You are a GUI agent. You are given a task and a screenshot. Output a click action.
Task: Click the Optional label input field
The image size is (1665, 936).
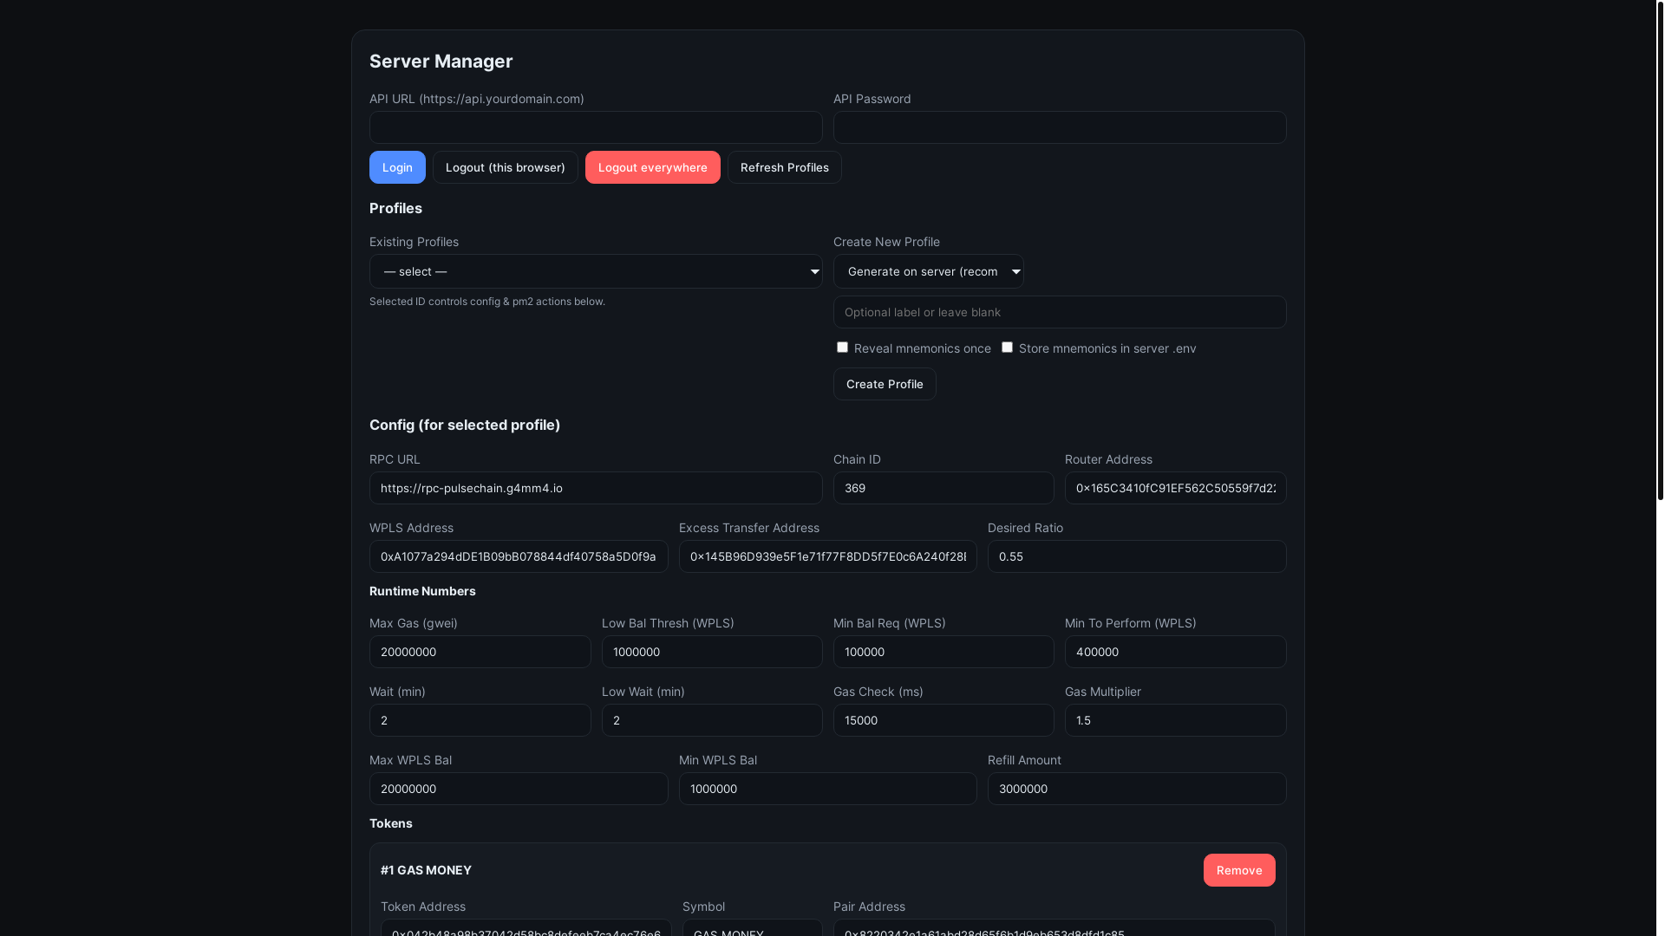point(1060,312)
